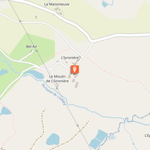The width and height of the screenshot is (150, 150).
Task: Click the orange location pin marker
Action: pos(75,69)
